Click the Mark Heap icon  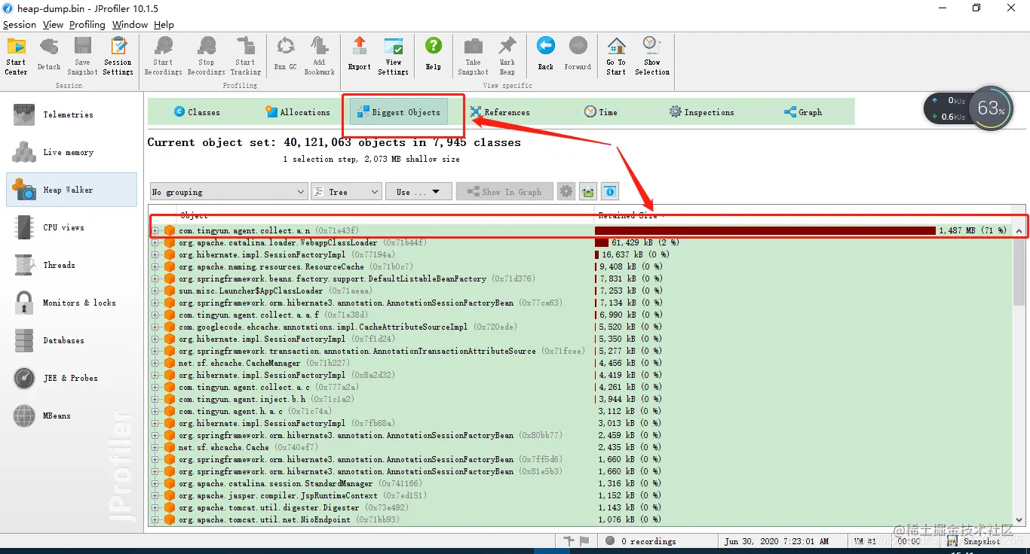pyautogui.click(x=507, y=55)
